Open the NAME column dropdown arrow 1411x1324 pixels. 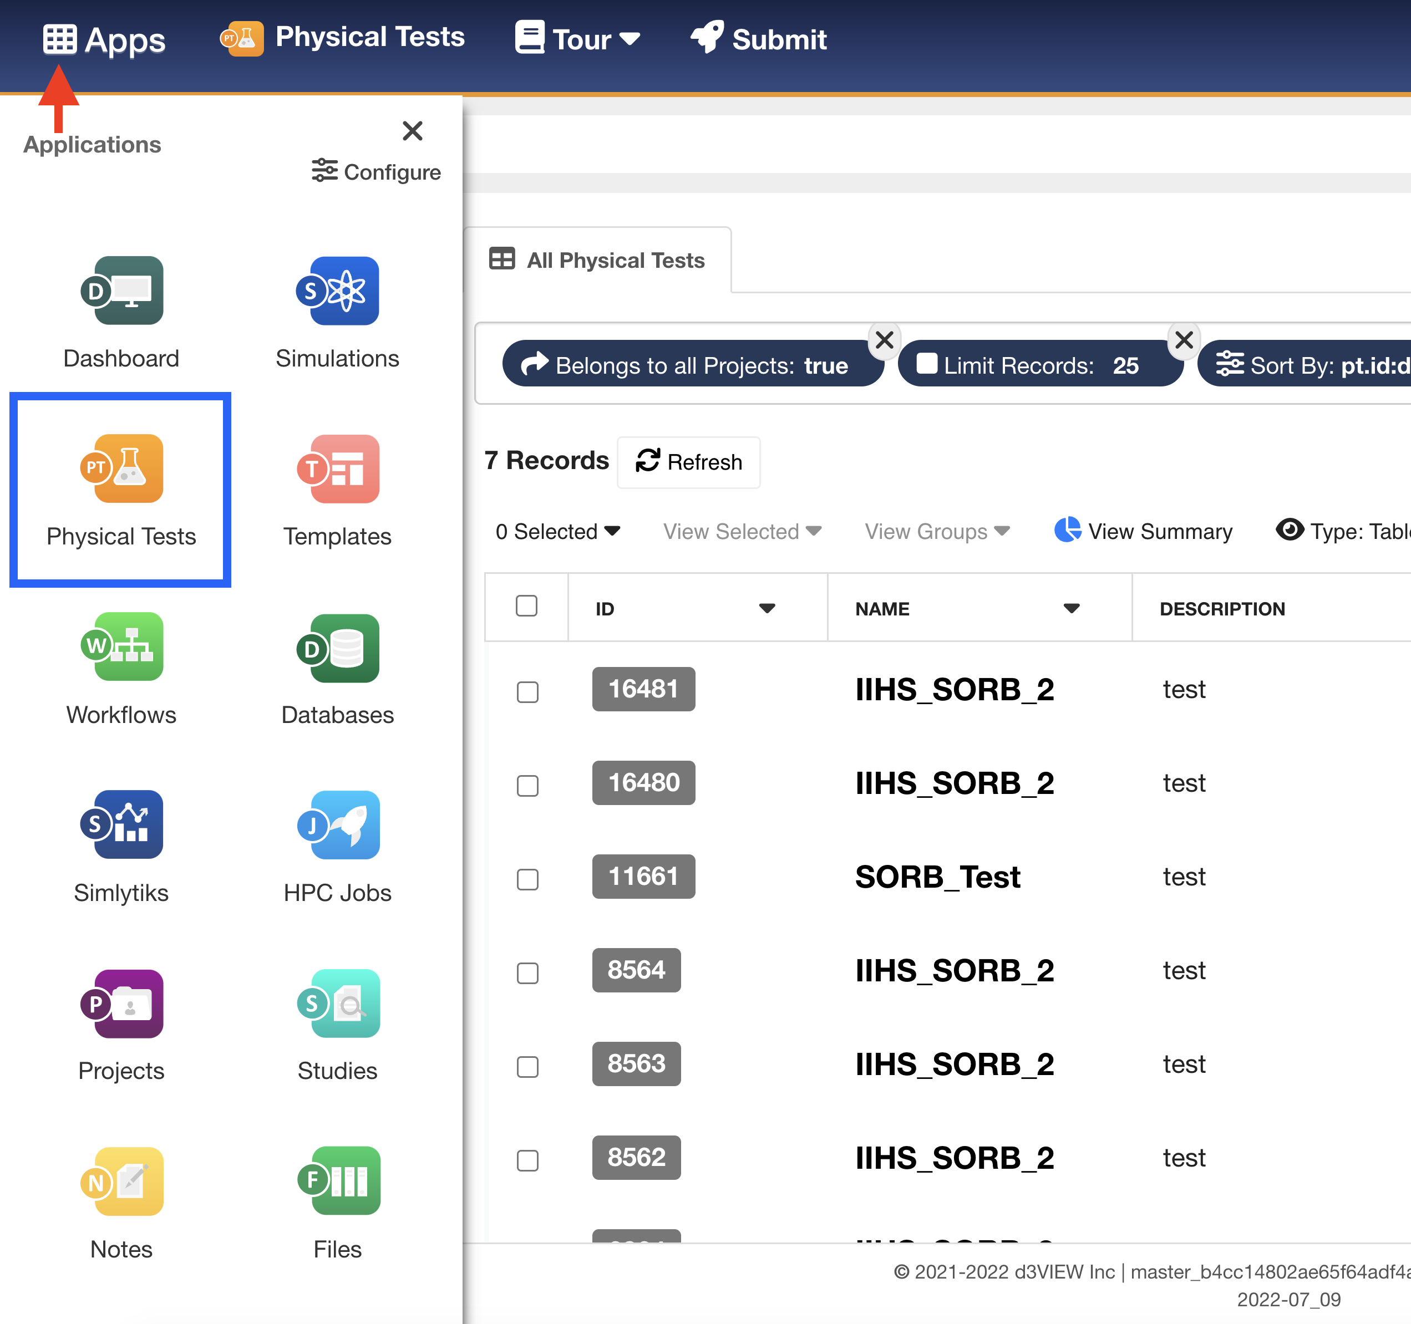[1071, 608]
